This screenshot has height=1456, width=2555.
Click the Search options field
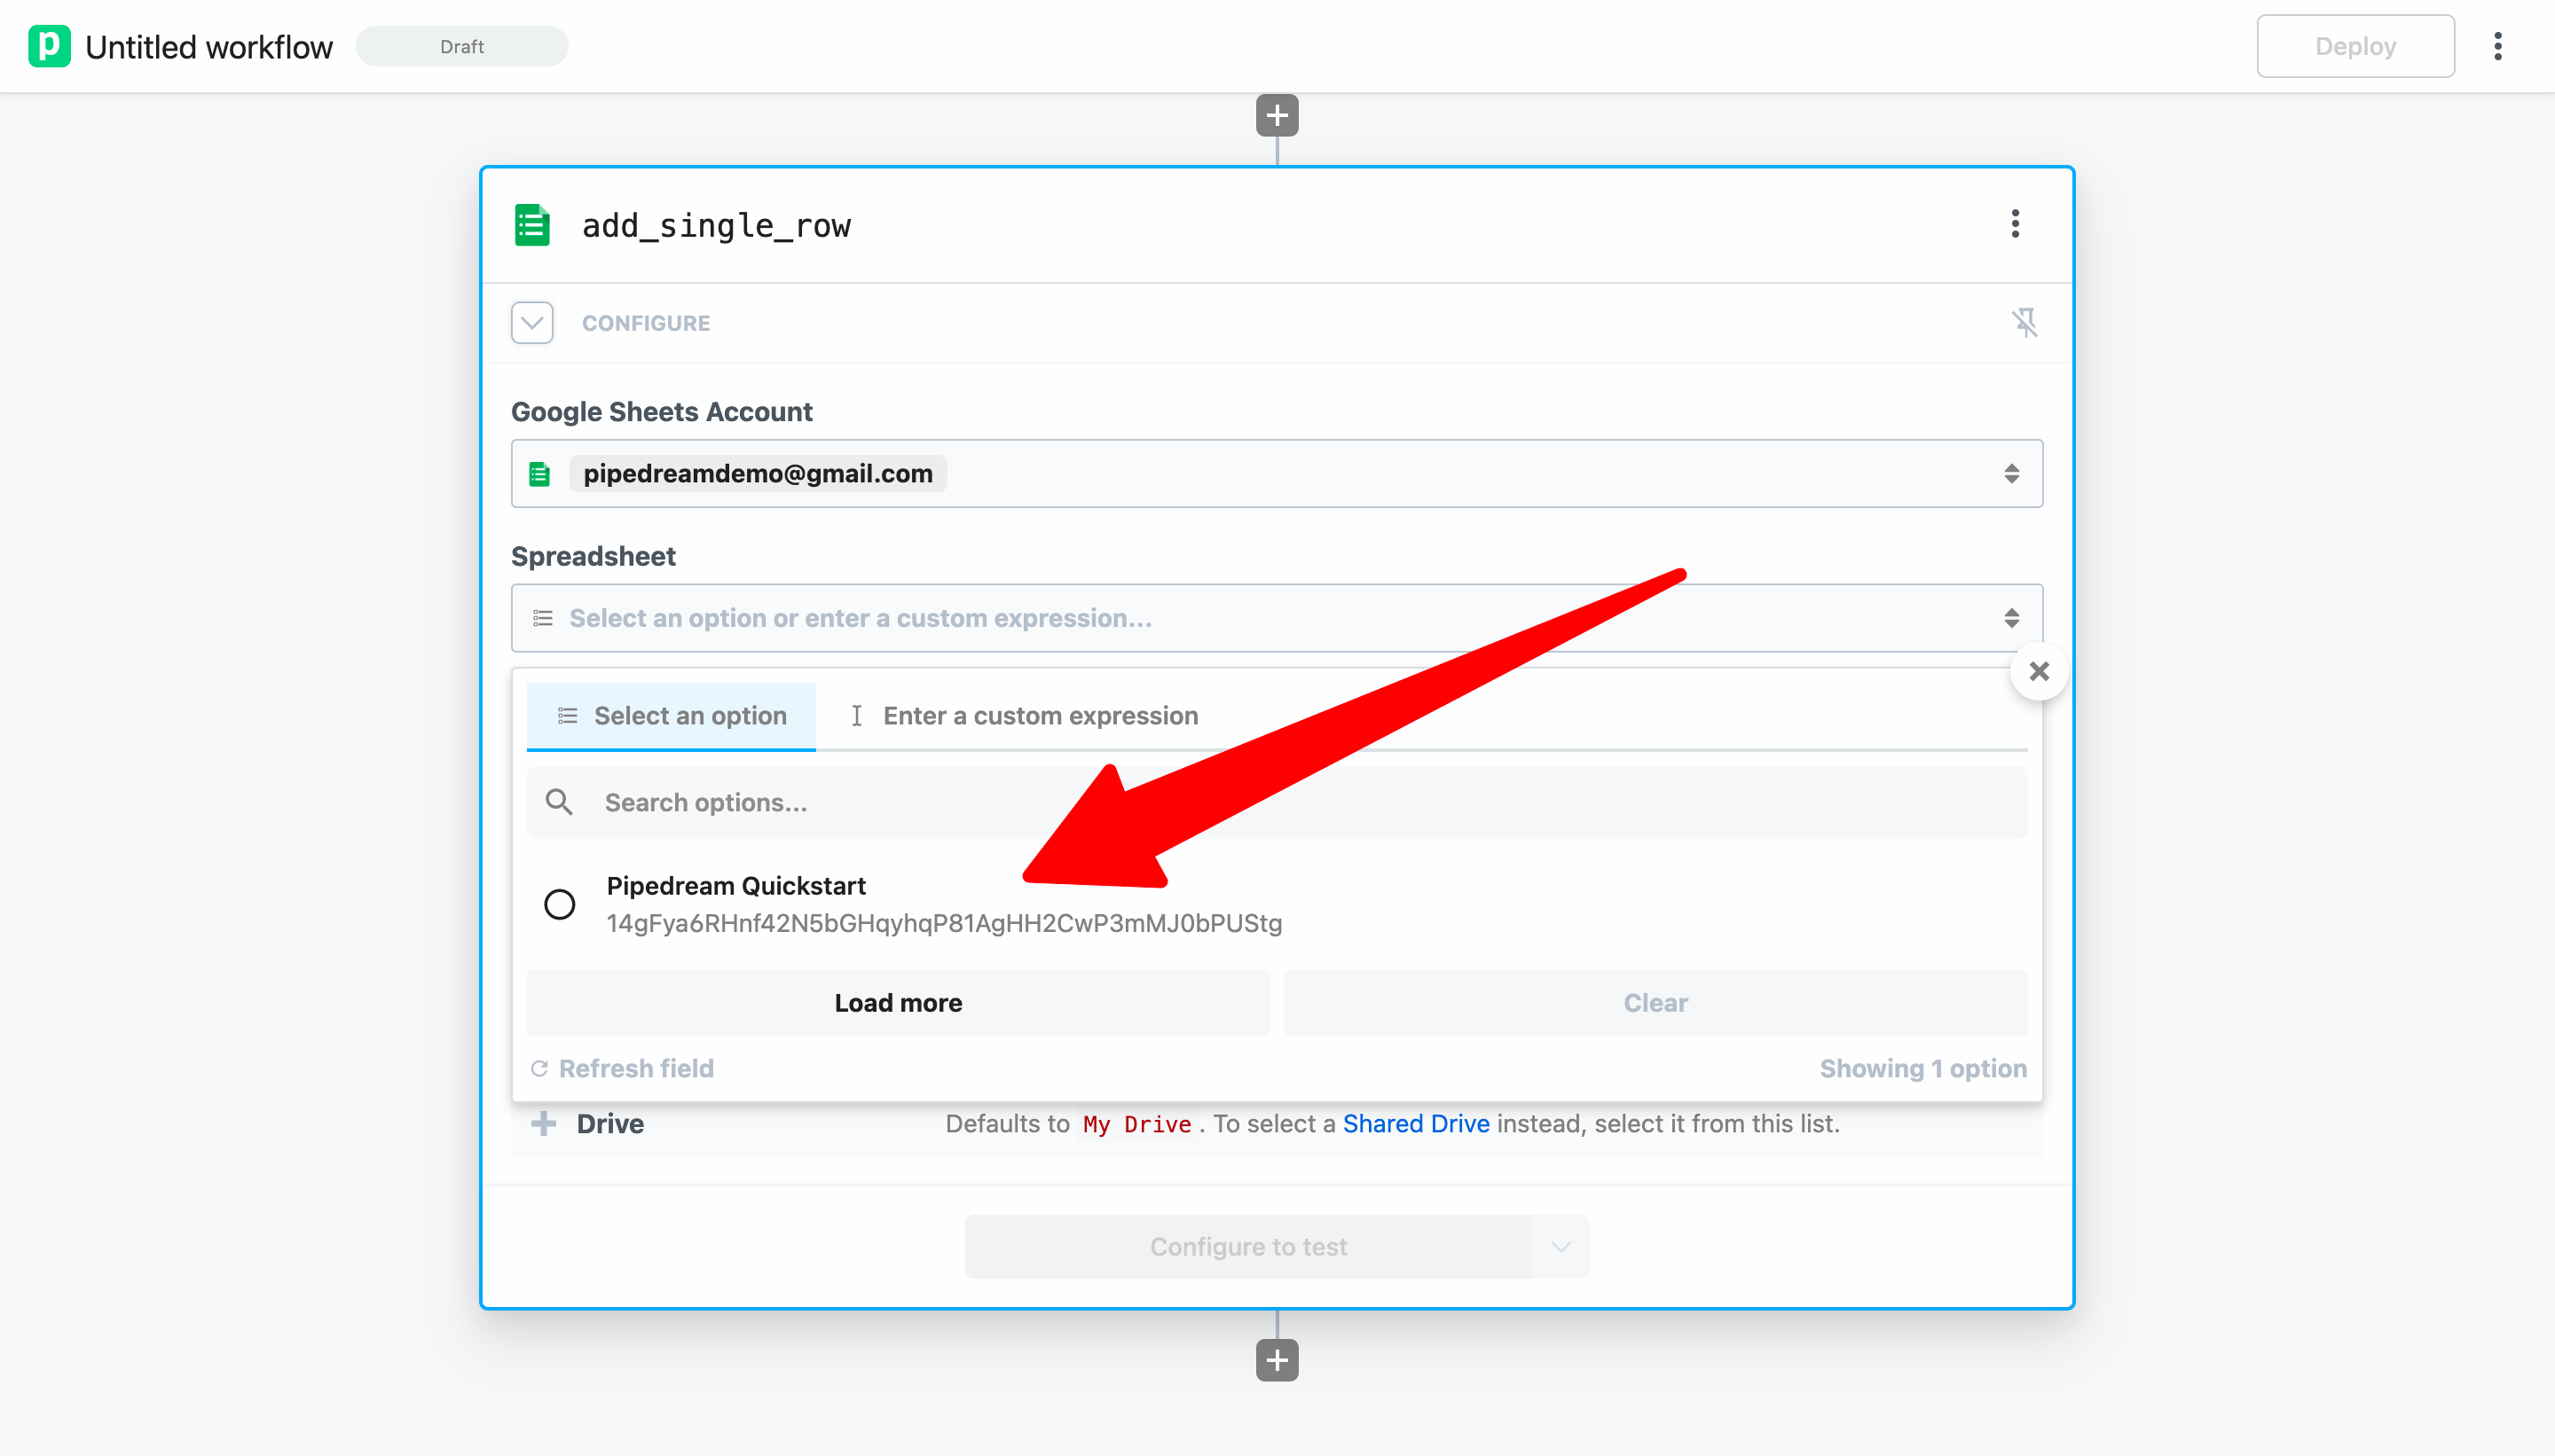(x=1276, y=803)
